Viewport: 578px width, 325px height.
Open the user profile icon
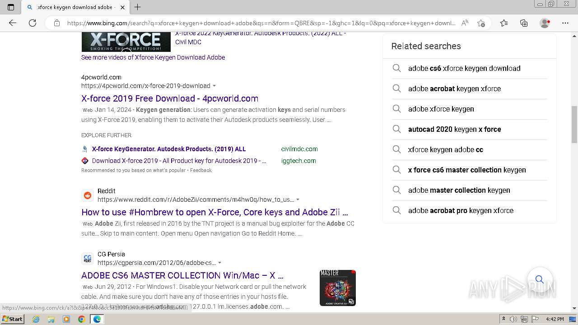point(545,23)
